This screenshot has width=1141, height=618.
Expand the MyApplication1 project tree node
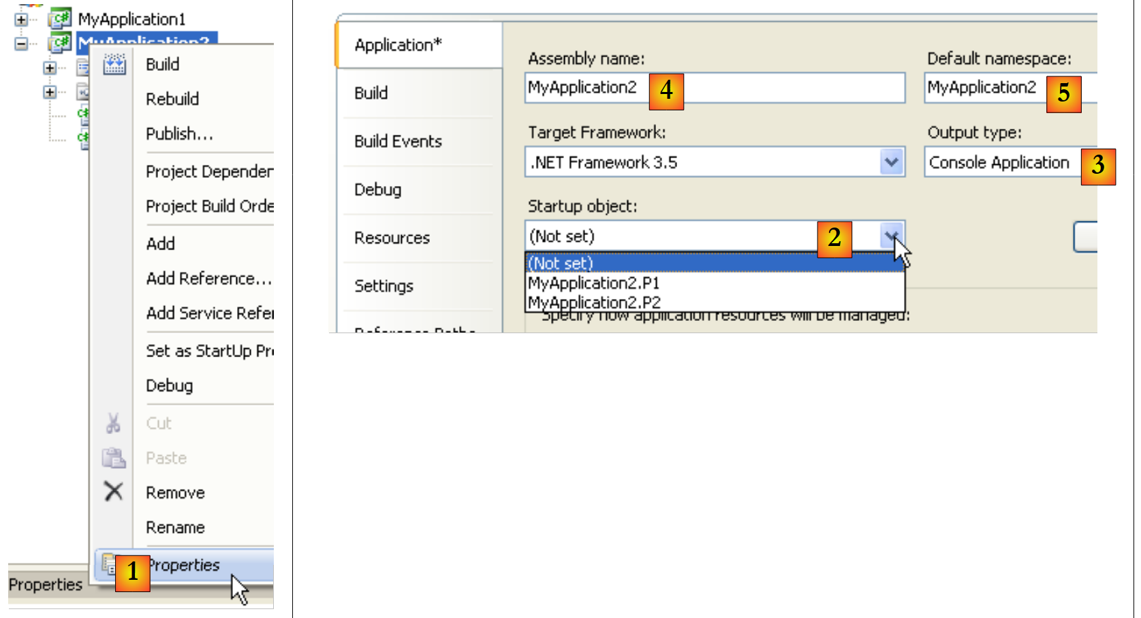click(21, 20)
